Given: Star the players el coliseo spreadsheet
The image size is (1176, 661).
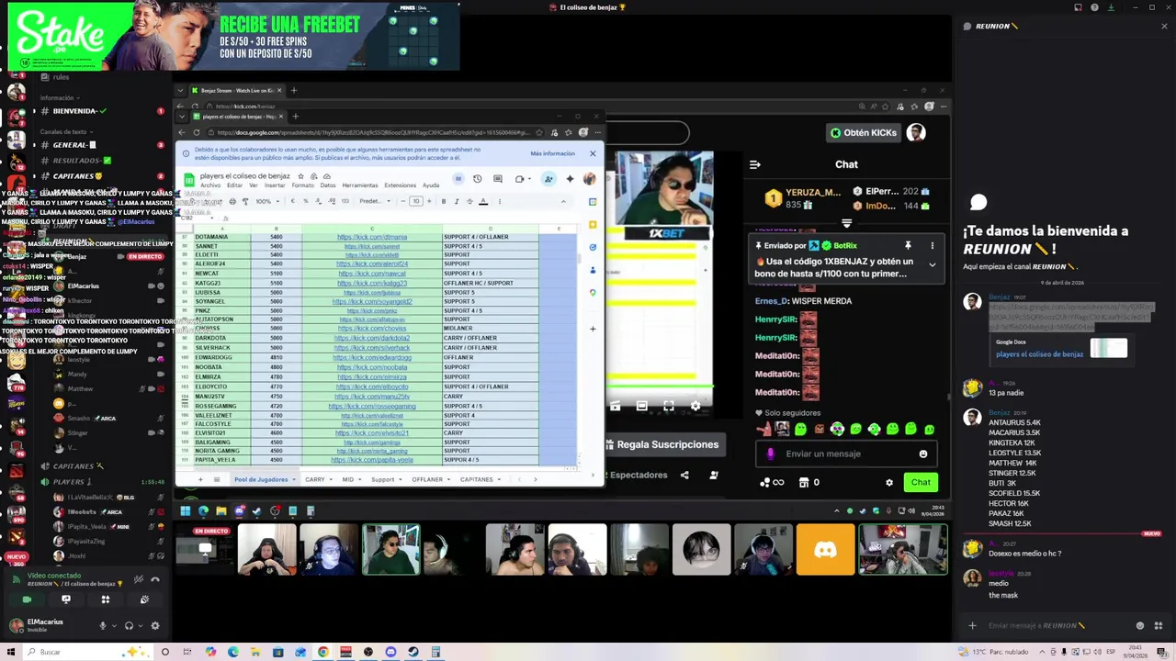Looking at the screenshot, I should pos(300,176).
